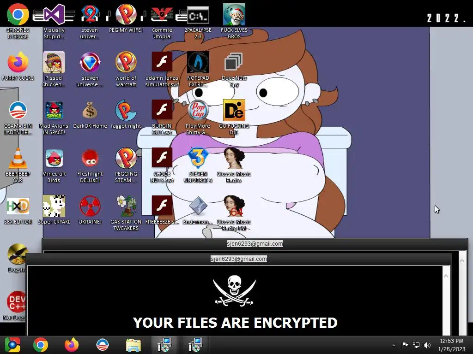Open the world of warcraft shortcut
The width and height of the screenshot is (473, 354).
126,62
